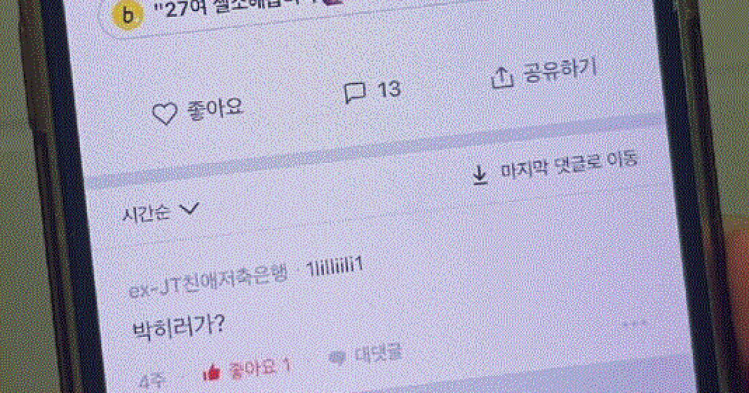Jump using 마지막 댓글로 이동 link

point(569,165)
